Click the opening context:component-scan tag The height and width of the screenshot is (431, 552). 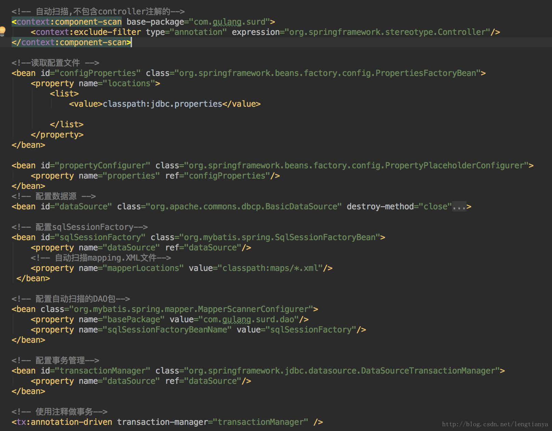coord(67,22)
